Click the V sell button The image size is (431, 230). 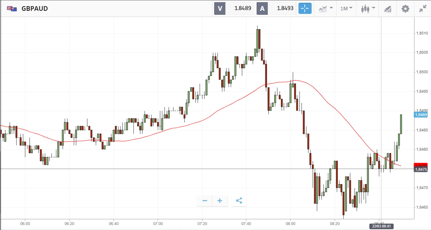pyautogui.click(x=220, y=8)
